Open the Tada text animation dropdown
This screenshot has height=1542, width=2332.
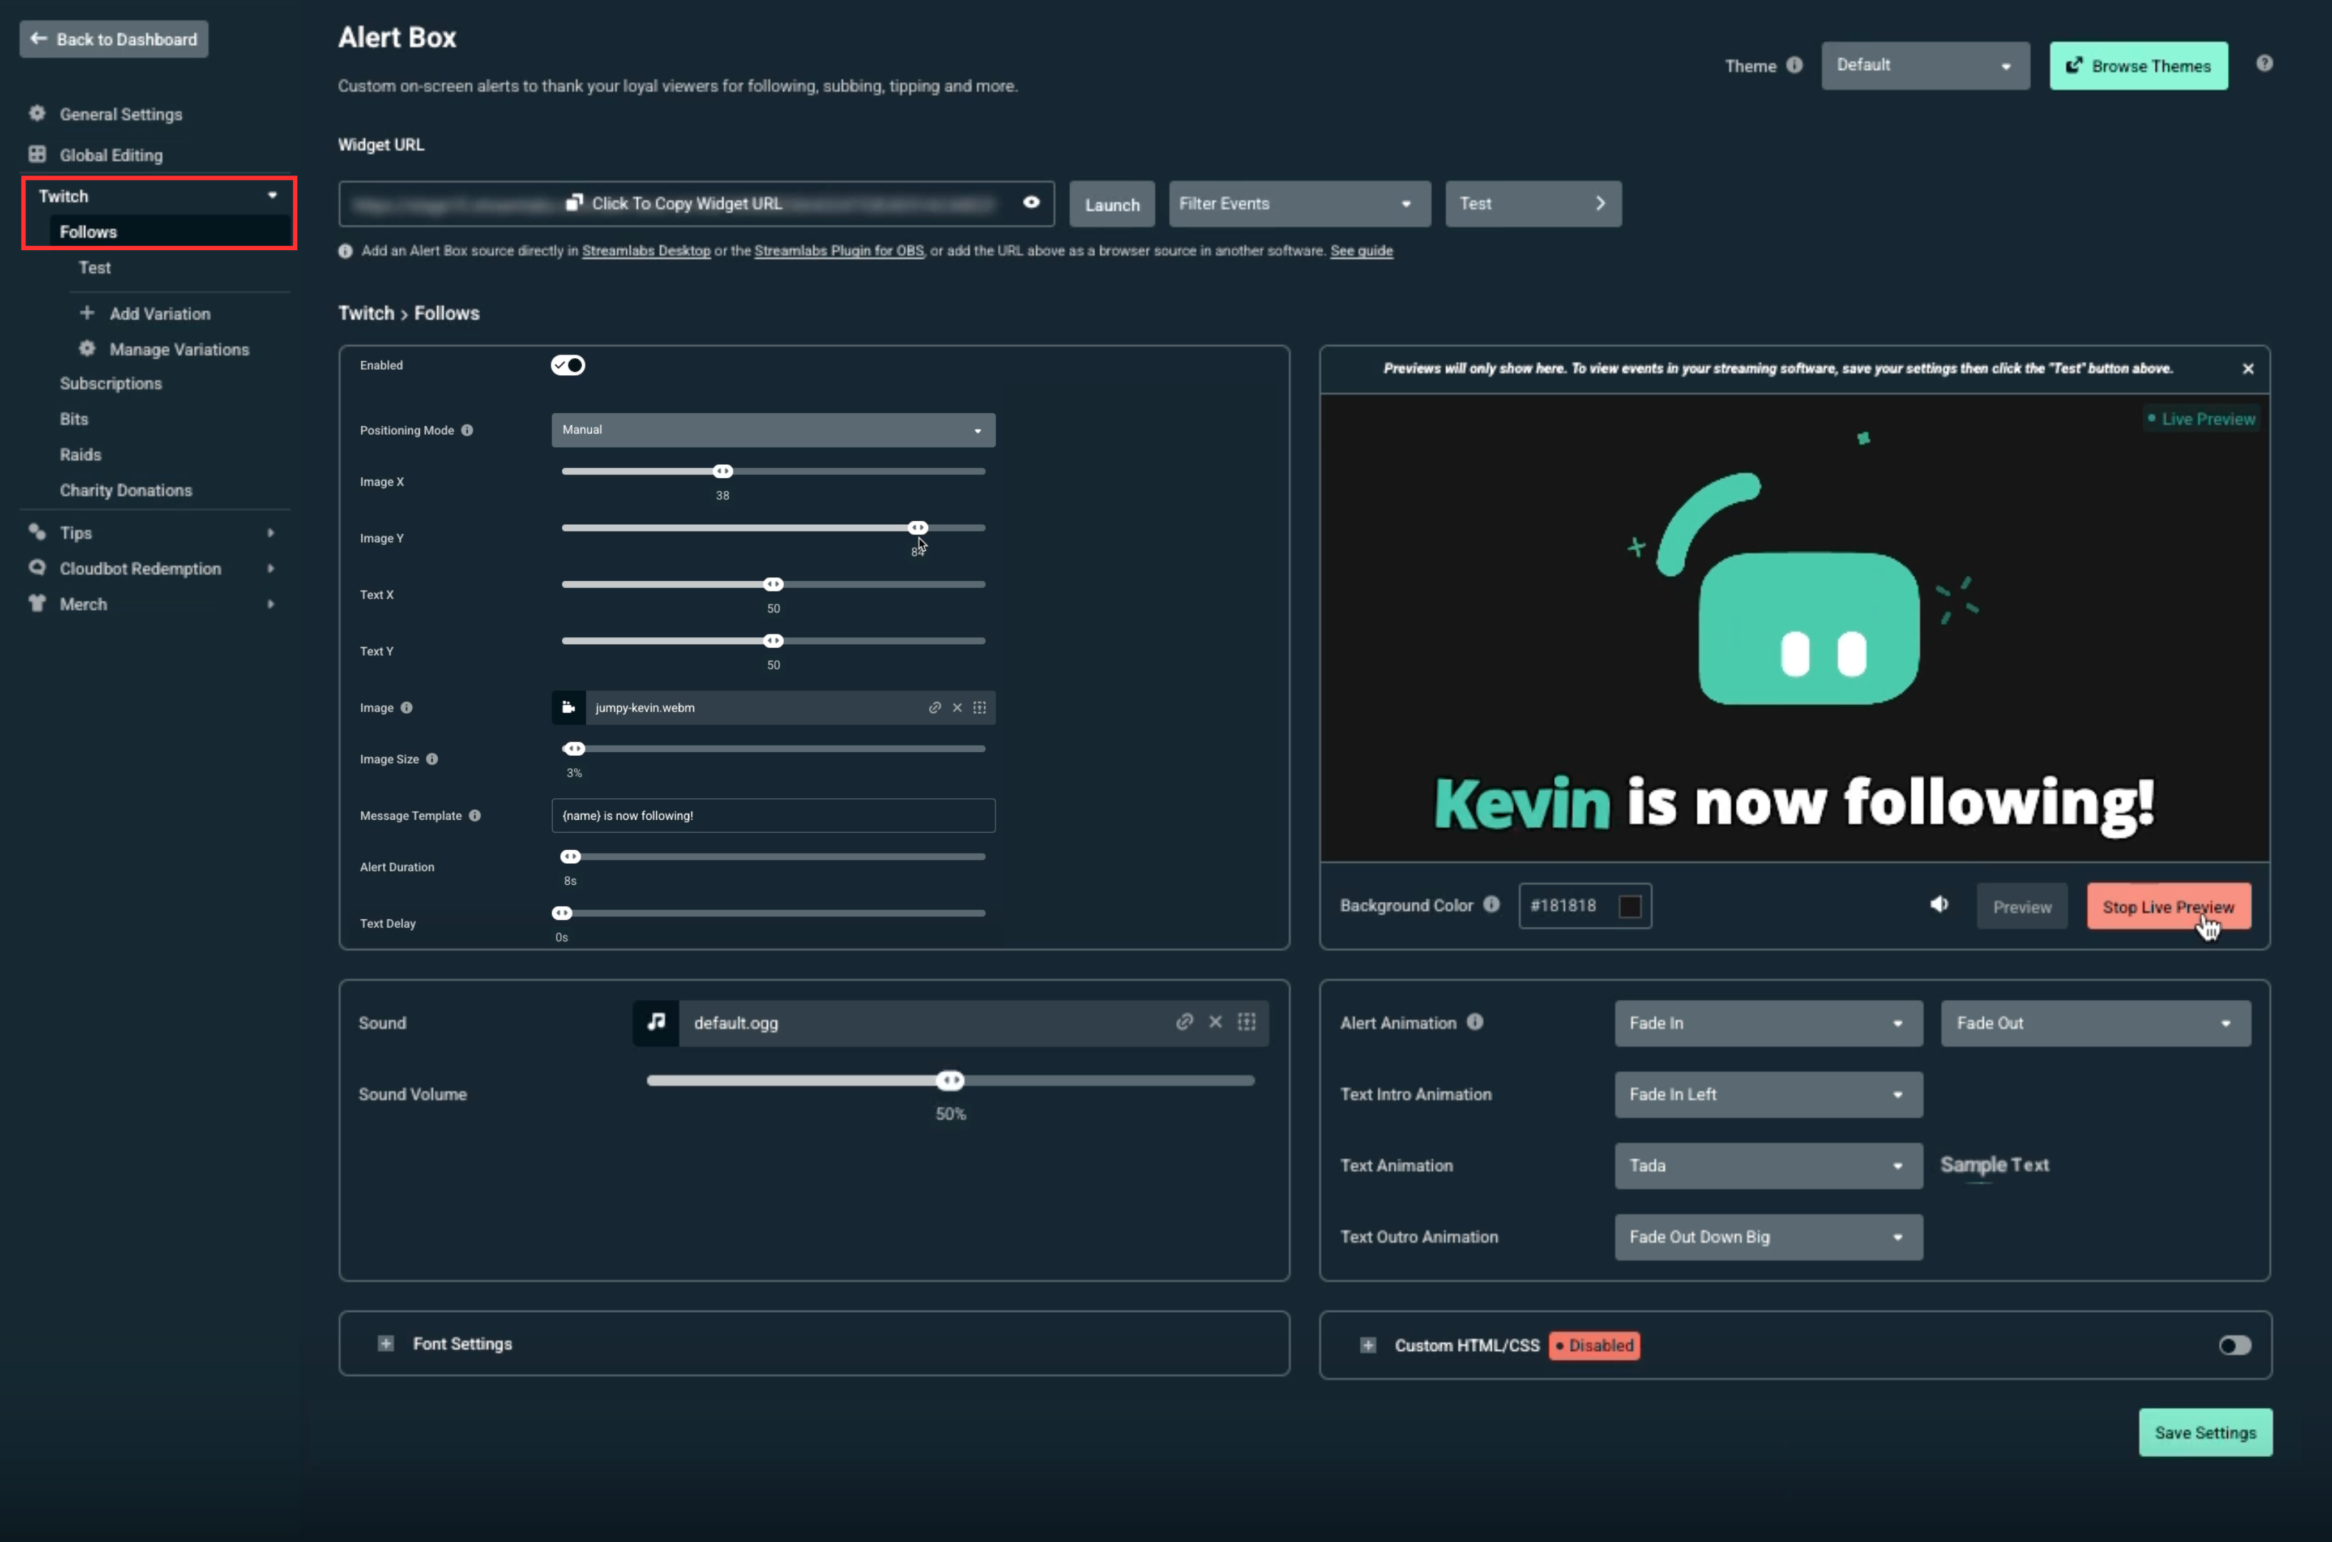click(x=1767, y=1166)
